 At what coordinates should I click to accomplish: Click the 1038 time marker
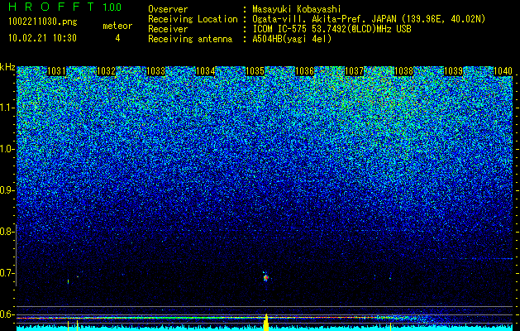403,71
